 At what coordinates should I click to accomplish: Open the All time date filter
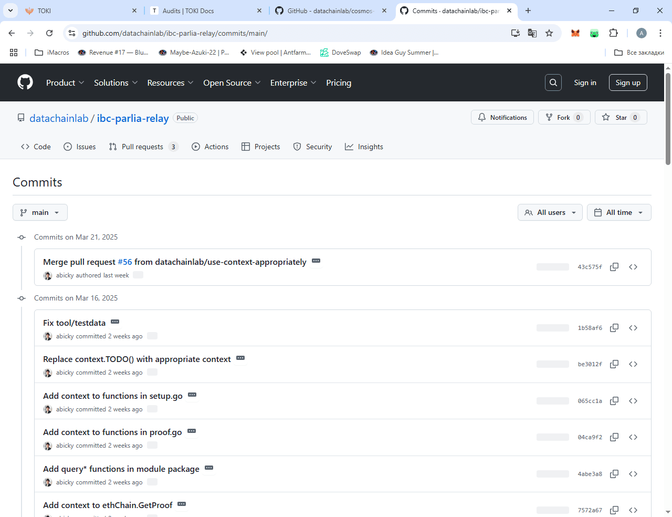tap(619, 212)
